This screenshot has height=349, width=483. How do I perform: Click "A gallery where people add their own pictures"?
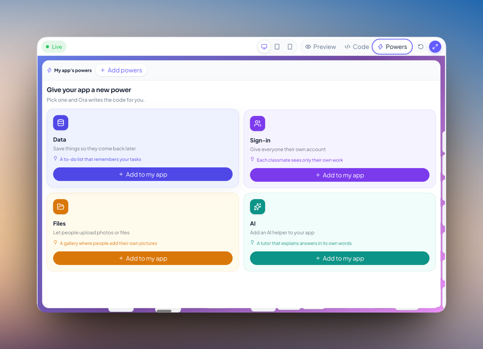pos(108,243)
